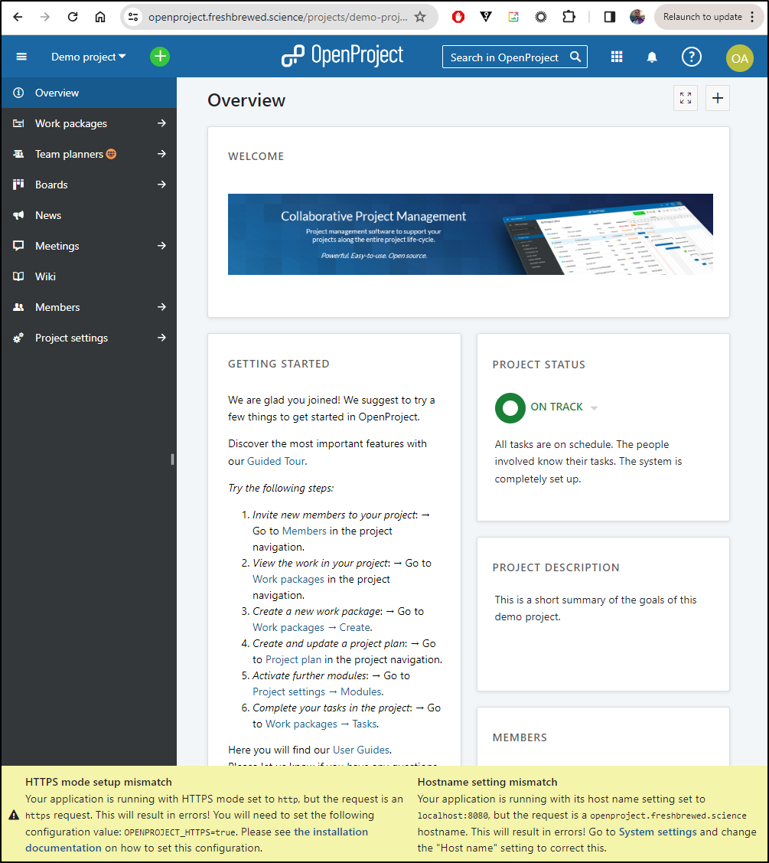Expand the Boards submenu arrow
Viewport: 769px width, 863px height.
click(x=161, y=185)
